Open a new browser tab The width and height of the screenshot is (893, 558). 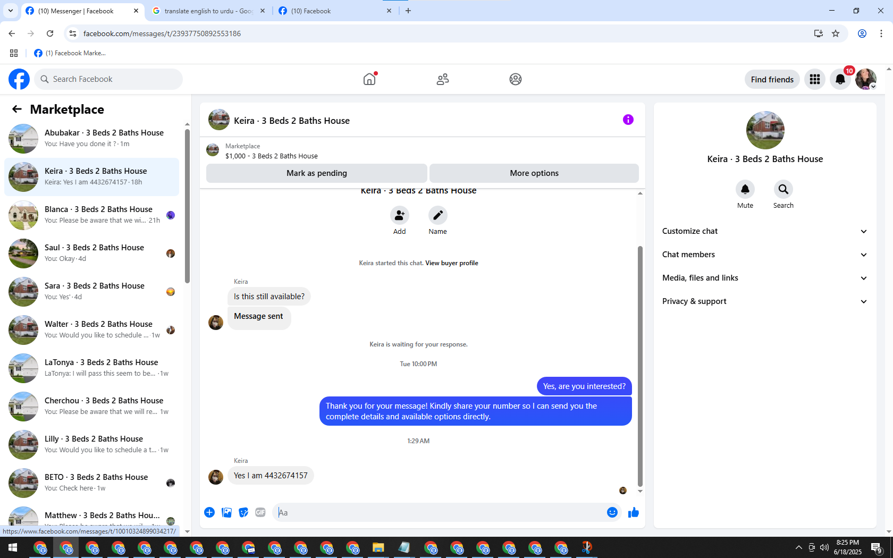[408, 11]
